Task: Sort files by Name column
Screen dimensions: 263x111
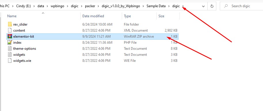Action: click(12, 16)
